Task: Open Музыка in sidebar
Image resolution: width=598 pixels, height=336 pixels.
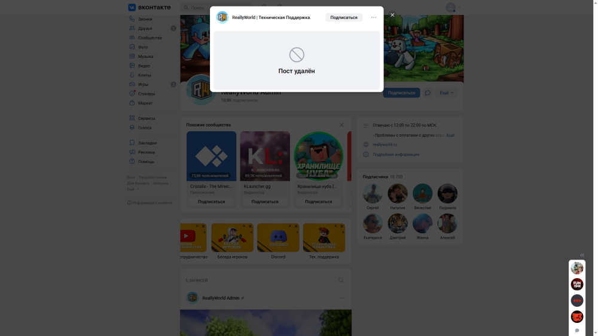Action: [145, 56]
